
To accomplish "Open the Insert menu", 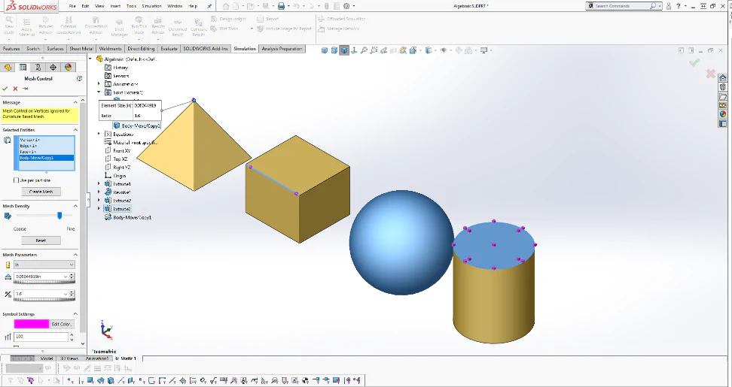I will pyautogui.click(x=115, y=6).
